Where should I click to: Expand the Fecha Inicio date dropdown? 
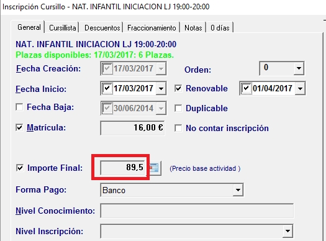[161, 88]
